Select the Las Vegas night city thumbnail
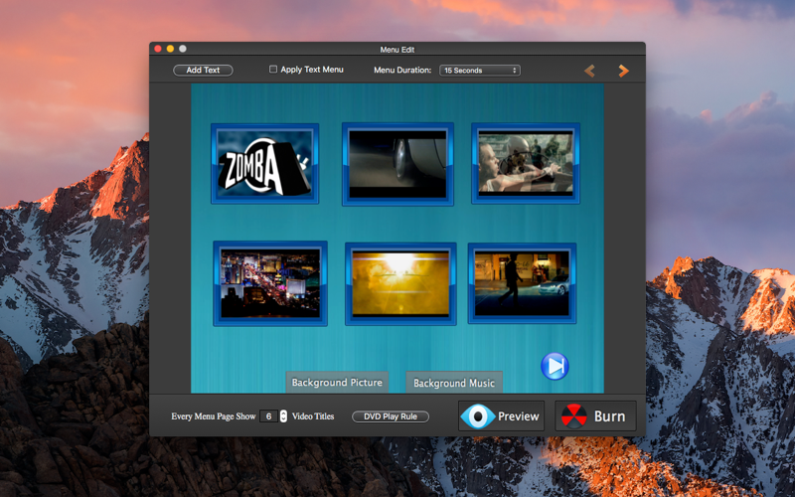795x497 pixels. pos(270,283)
